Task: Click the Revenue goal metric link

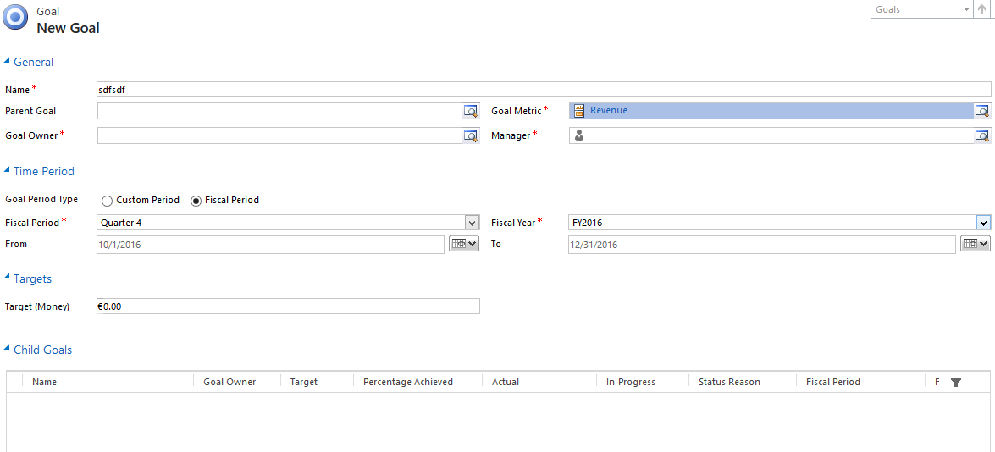Action: click(x=609, y=110)
